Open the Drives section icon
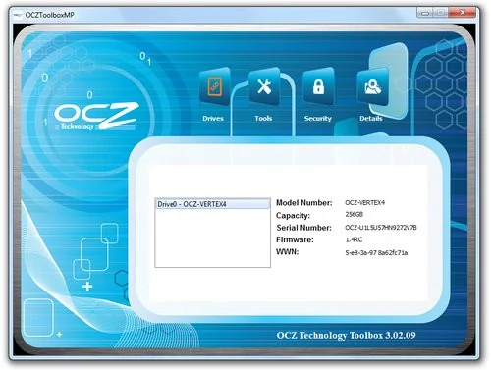 coord(214,86)
